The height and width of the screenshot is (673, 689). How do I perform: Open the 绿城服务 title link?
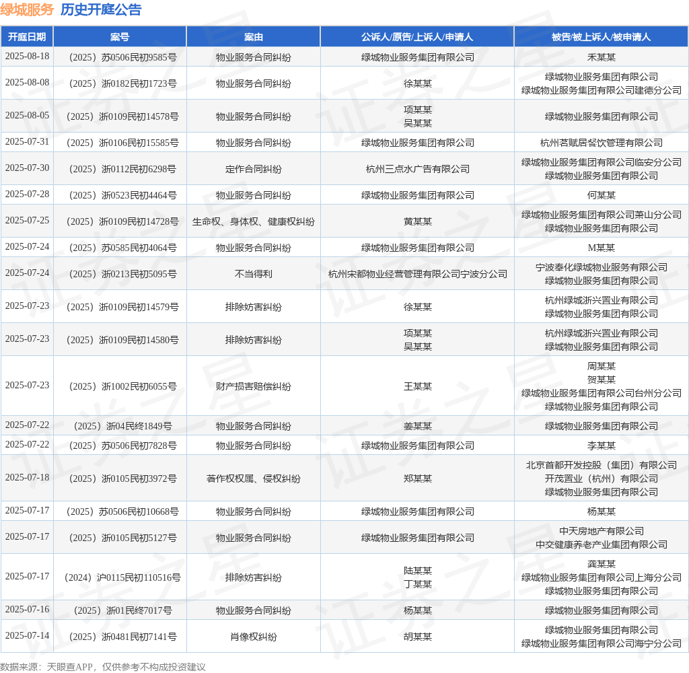27,9
